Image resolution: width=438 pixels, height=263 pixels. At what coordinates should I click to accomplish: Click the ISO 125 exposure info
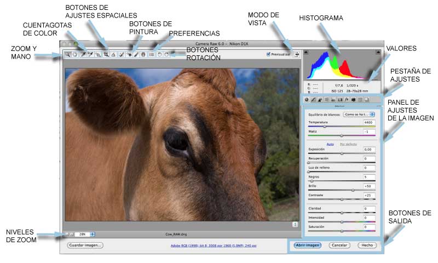(337, 91)
